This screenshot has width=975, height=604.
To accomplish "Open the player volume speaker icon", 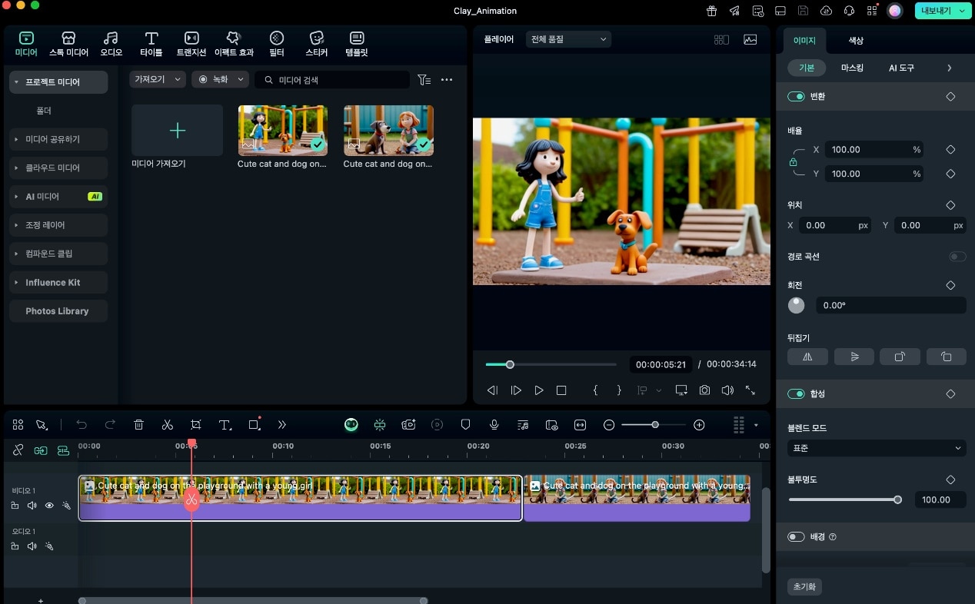I will [727, 390].
